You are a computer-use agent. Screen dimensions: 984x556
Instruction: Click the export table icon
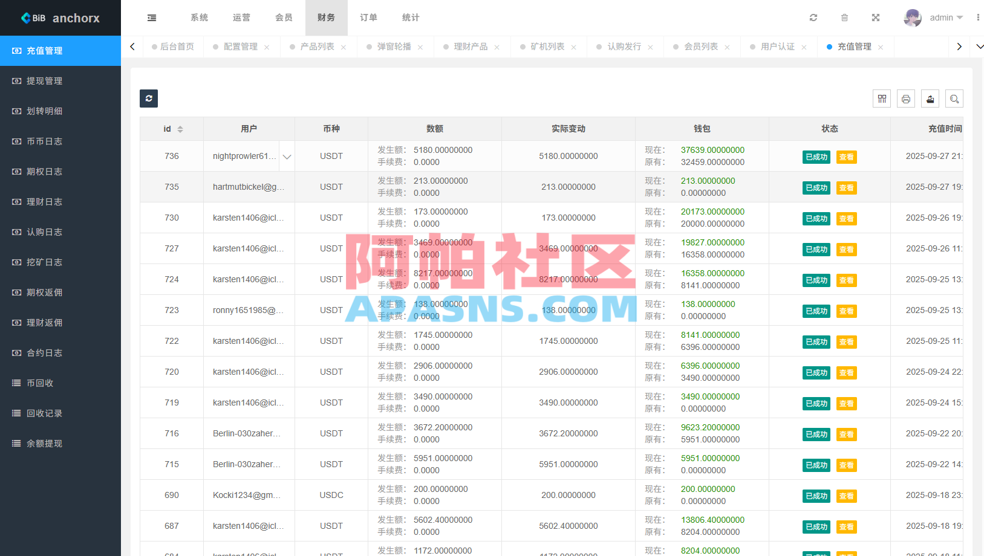pyautogui.click(x=930, y=99)
